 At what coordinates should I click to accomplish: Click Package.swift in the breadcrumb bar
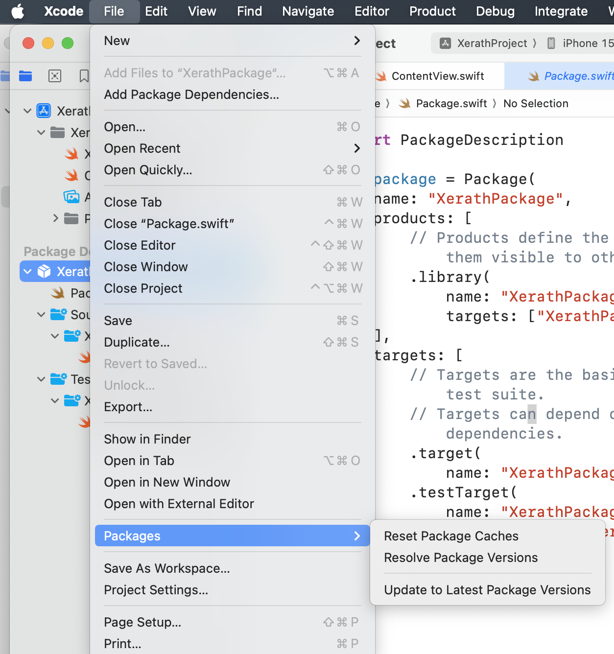coord(451,103)
